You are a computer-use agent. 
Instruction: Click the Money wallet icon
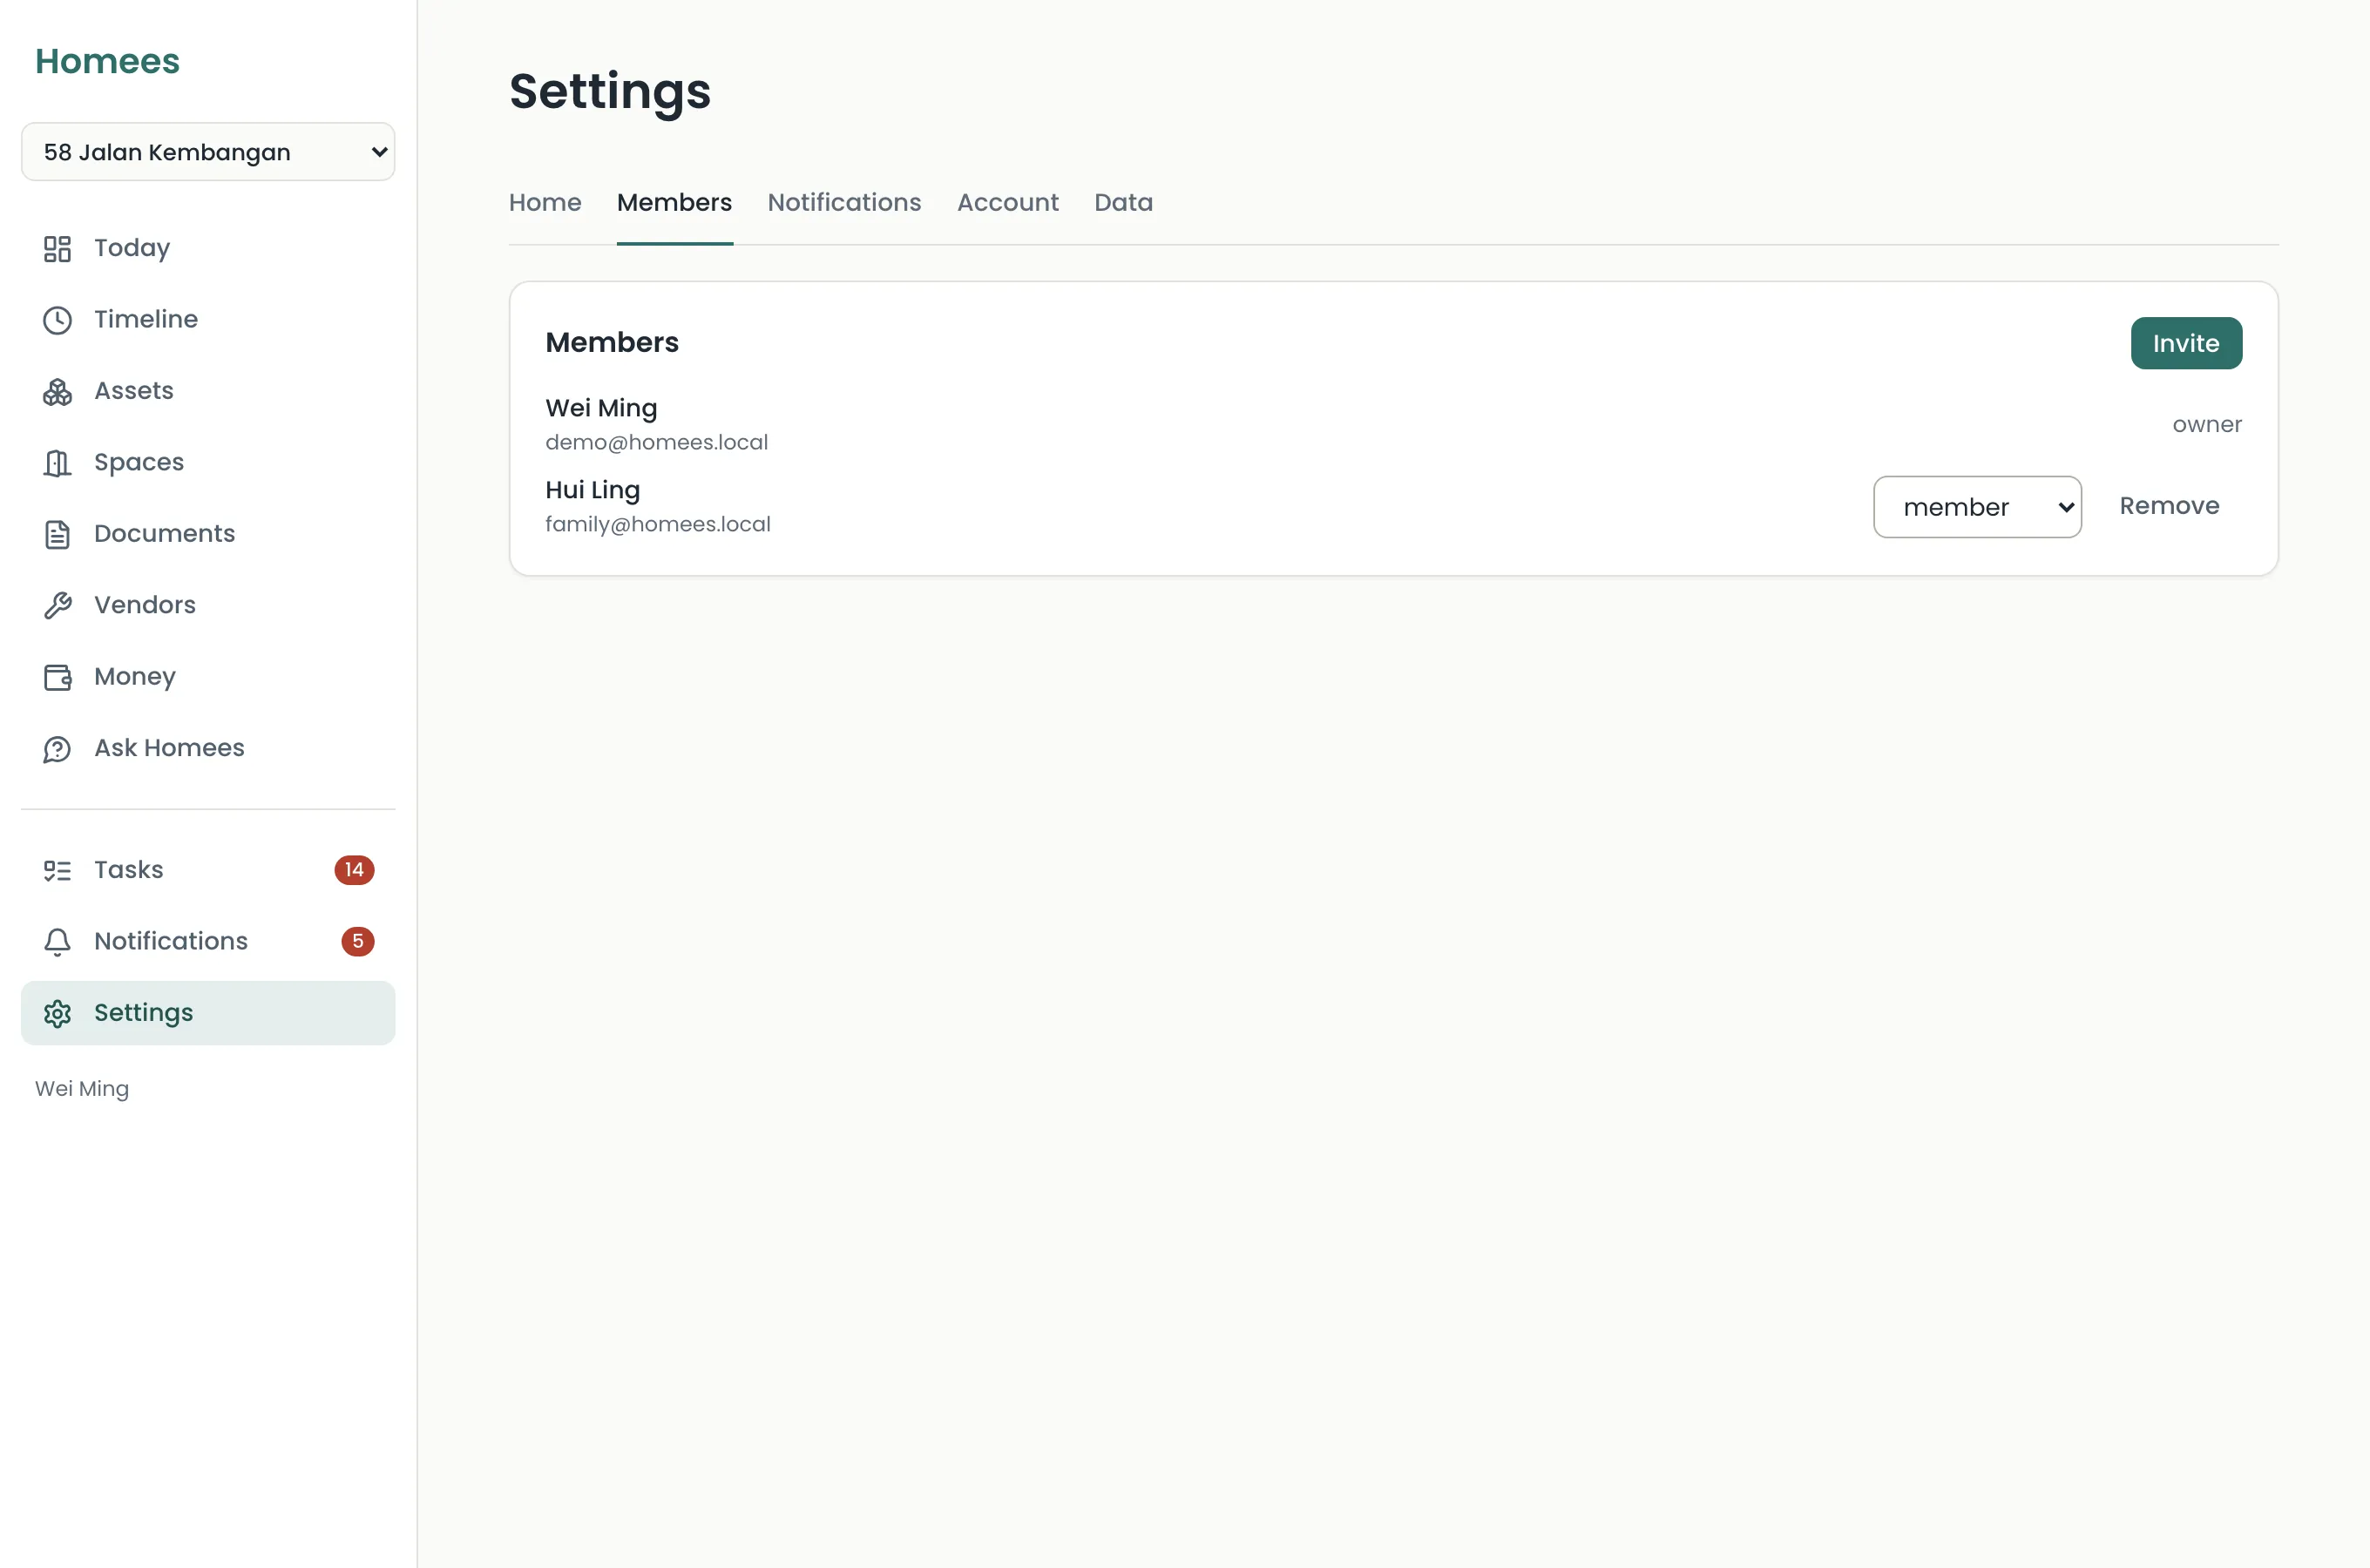click(x=57, y=678)
